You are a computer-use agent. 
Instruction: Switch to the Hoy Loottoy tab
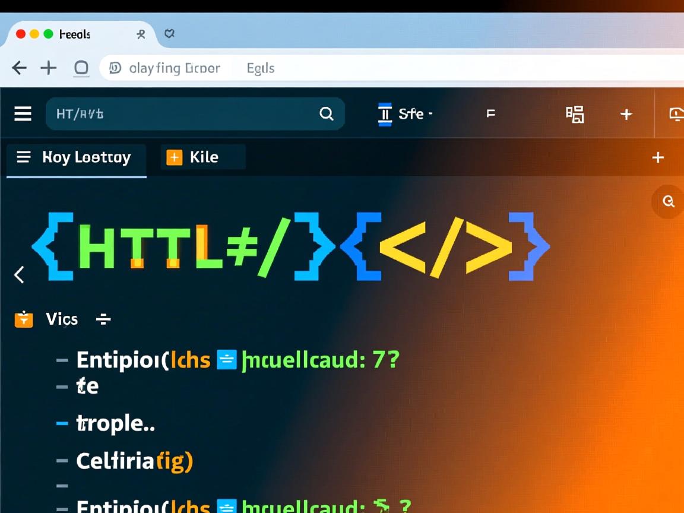76,157
